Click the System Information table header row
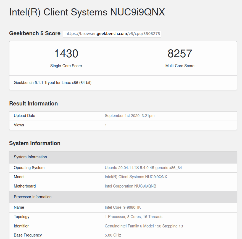 click(123, 157)
